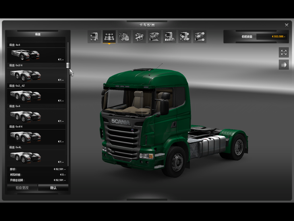294x221 pixels.
Task: Open the interior selection tab
Action: 154,37
